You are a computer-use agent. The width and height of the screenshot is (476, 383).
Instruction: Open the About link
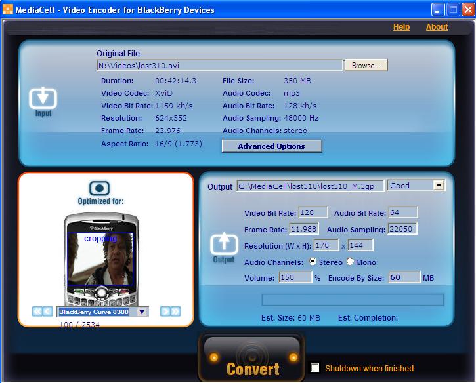click(x=437, y=27)
